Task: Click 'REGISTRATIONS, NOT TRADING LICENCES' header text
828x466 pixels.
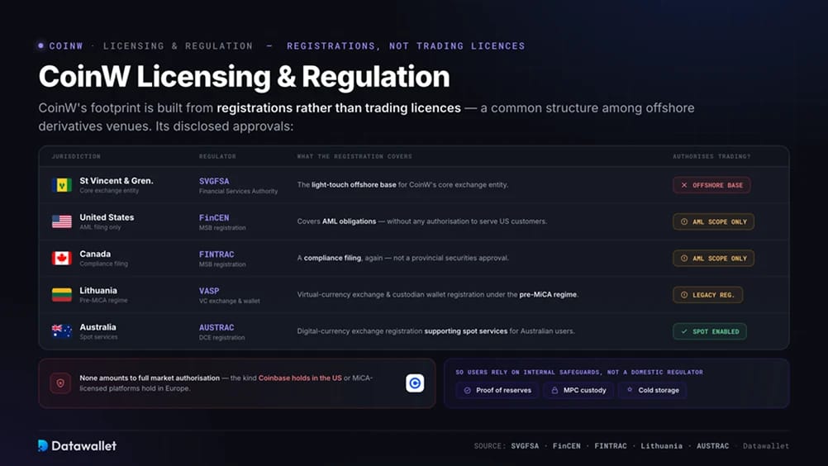Action: pyautogui.click(x=406, y=46)
